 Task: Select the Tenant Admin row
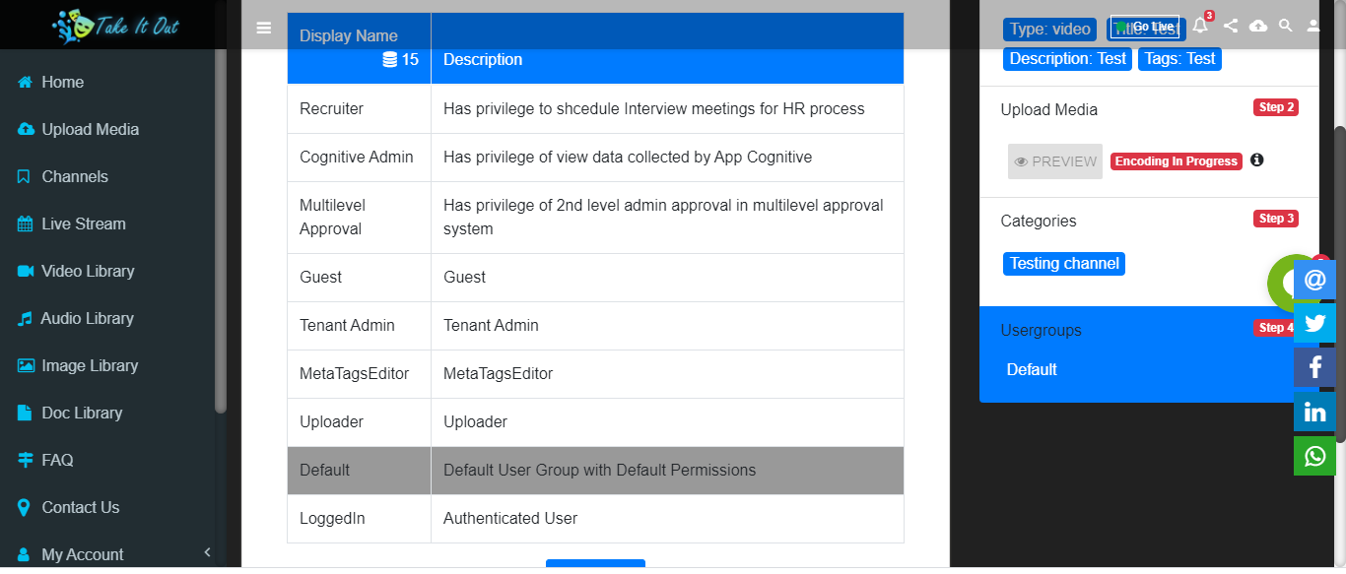[x=595, y=326]
